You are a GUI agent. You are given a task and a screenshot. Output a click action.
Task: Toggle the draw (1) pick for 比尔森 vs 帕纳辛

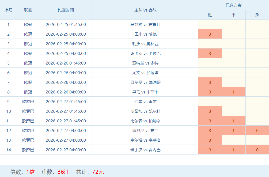click(233, 121)
